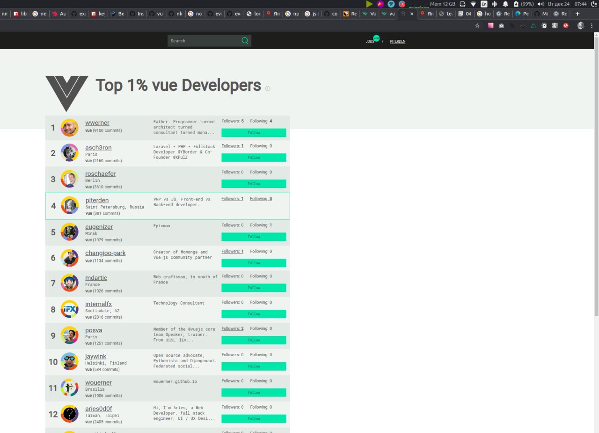The width and height of the screenshot is (599, 433).
Task: Click the printer icon in system tray
Action: 462,4
